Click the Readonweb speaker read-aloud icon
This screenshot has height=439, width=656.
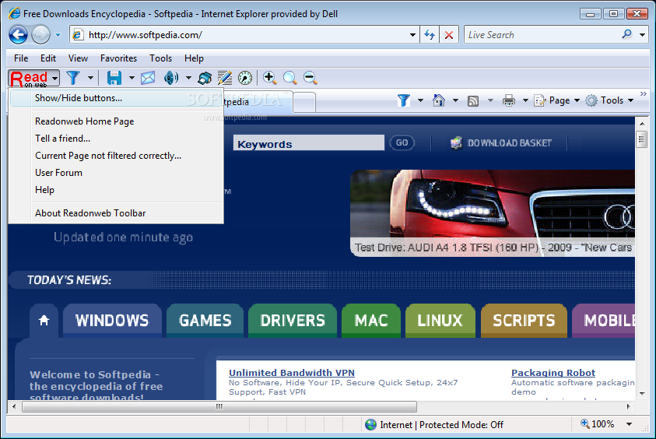click(171, 78)
